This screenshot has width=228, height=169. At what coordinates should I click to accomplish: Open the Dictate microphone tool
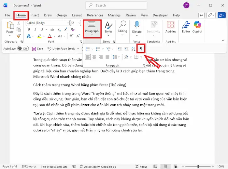tap(137, 27)
